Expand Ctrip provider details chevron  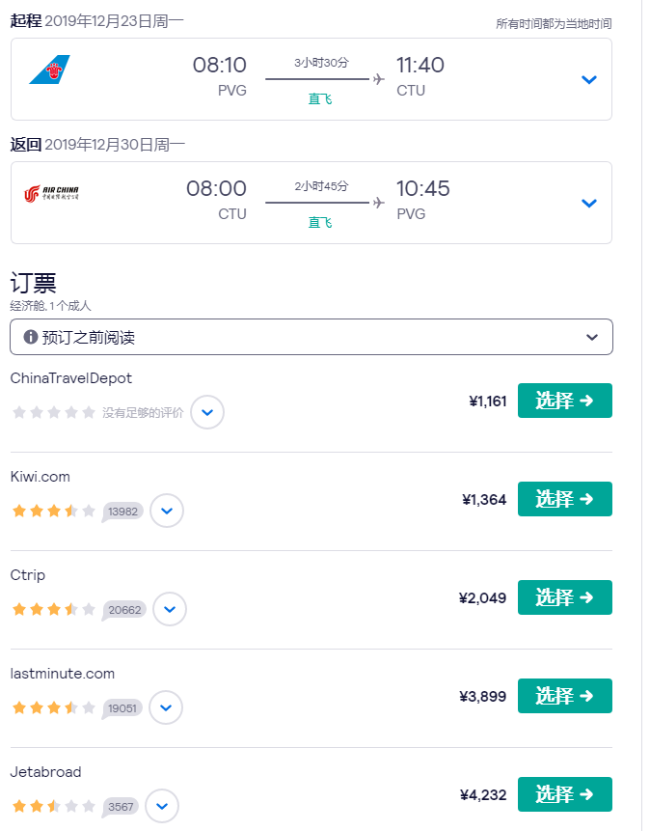[x=170, y=609]
